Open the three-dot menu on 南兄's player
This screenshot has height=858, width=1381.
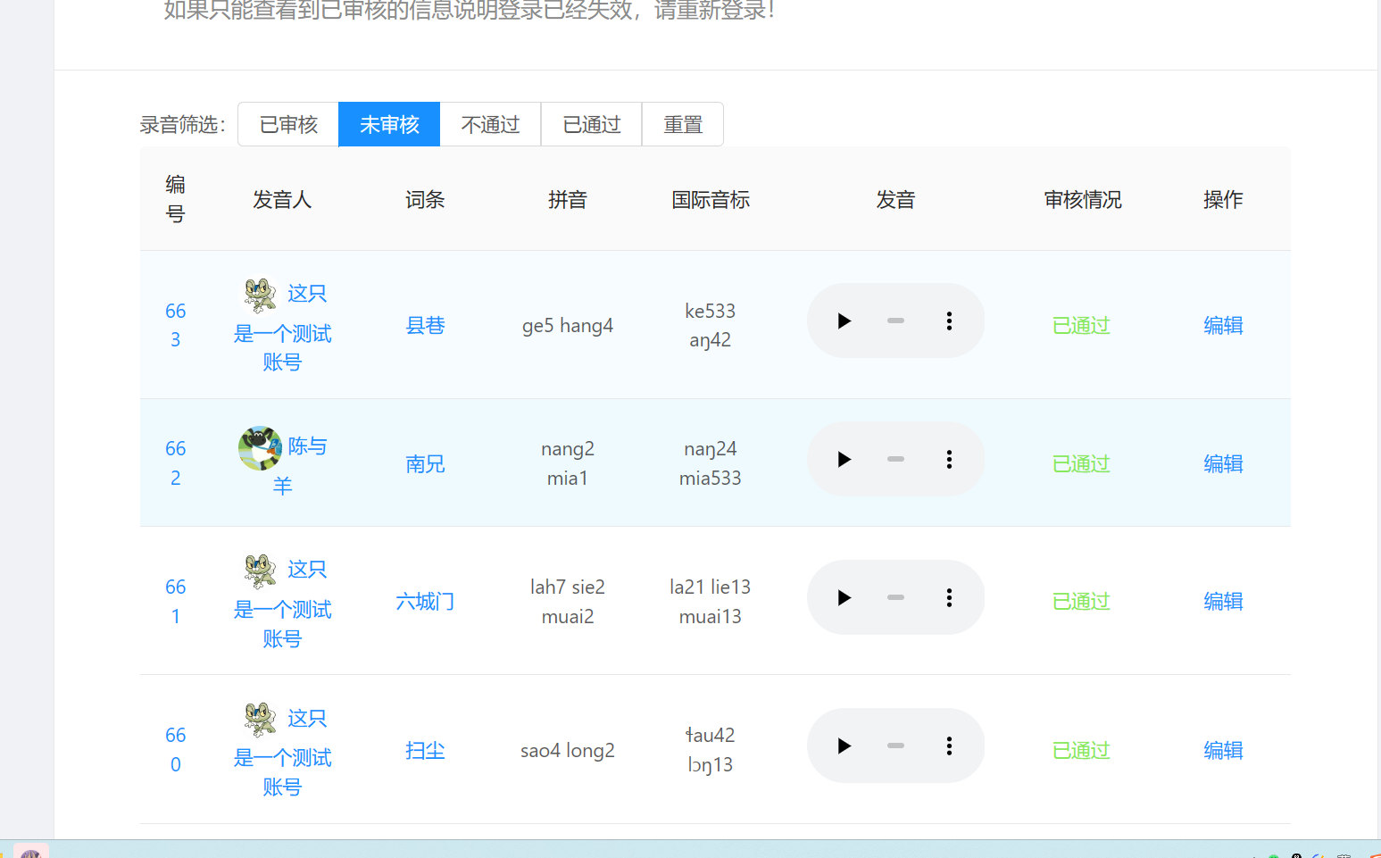tap(948, 459)
